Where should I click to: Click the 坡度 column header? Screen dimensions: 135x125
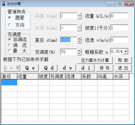[44, 76]
